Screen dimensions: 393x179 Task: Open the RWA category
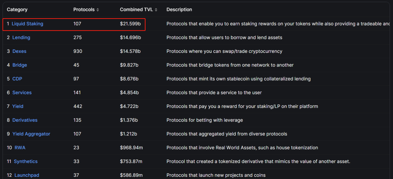tap(20, 148)
